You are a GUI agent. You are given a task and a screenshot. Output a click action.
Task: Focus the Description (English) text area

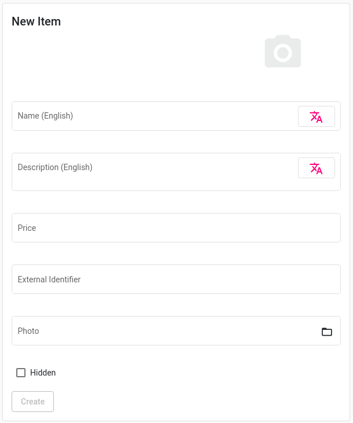click(155, 172)
